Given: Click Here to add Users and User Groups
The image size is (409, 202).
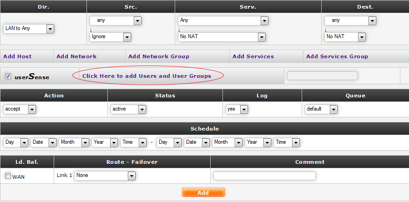Looking at the screenshot, I should click(x=146, y=76).
